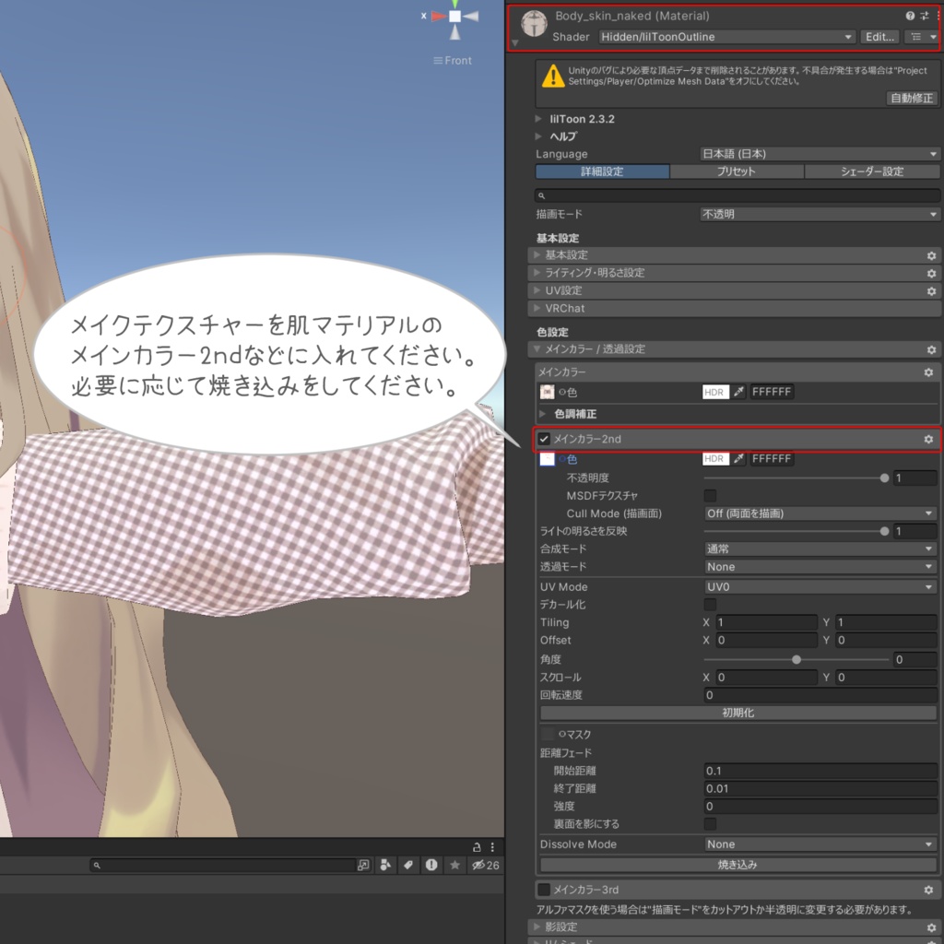Click the inspector property search field
The image size is (944, 944).
click(x=737, y=195)
